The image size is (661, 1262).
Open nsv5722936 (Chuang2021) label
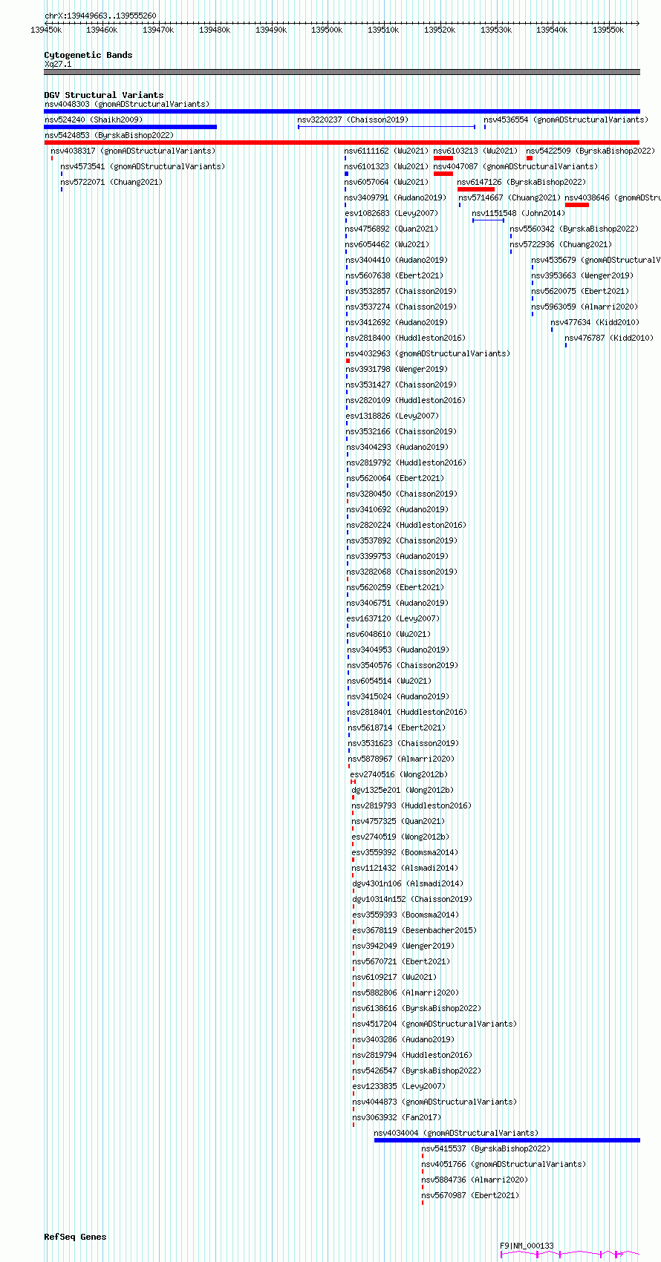pos(561,244)
